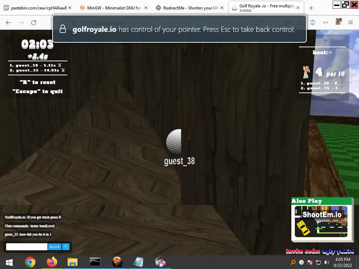Open File Explorer from the taskbar

(x=73, y=262)
